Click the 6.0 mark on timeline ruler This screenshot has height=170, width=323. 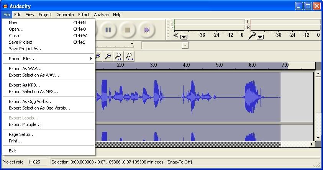pyautogui.click(x=252, y=65)
